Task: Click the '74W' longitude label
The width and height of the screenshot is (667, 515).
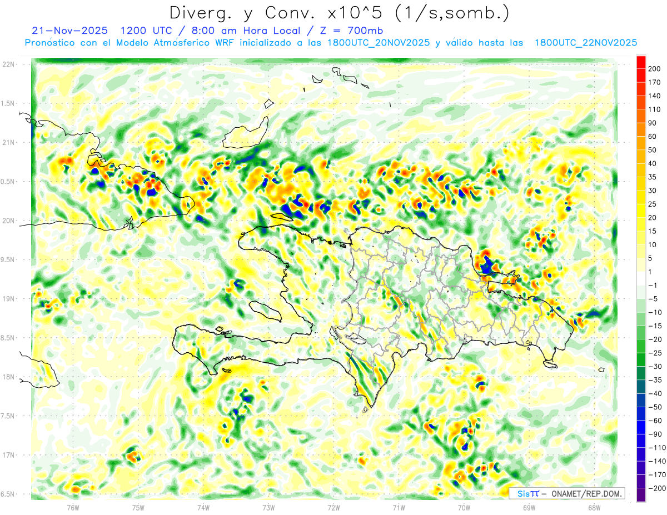Action: coord(203,507)
